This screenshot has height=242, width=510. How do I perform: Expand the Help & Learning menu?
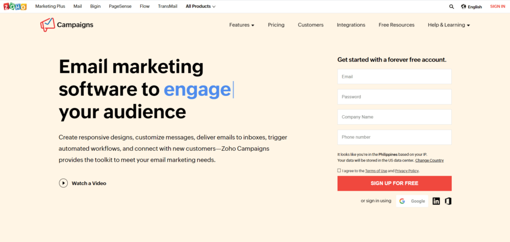pyautogui.click(x=449, y=25)
